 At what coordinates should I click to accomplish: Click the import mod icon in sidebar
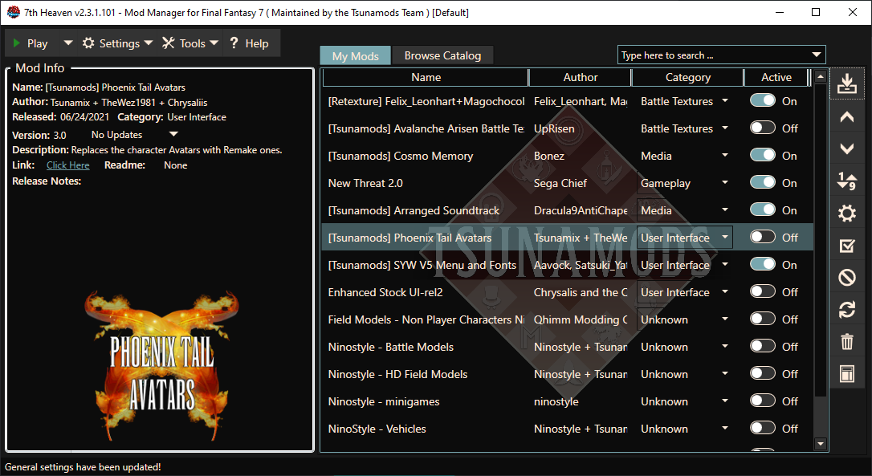(x=846, y=84)
